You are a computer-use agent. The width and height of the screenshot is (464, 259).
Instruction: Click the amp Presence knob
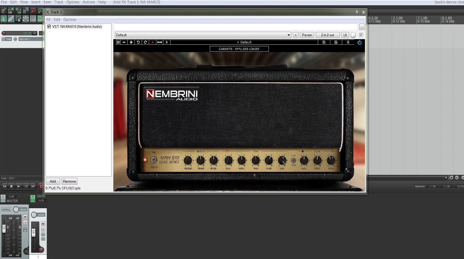pos(188,160)
